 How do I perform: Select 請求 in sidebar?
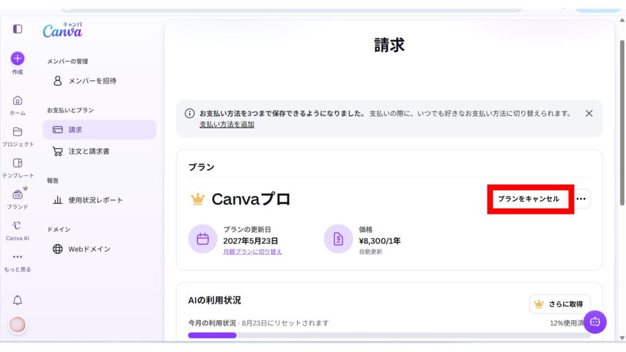100,130
